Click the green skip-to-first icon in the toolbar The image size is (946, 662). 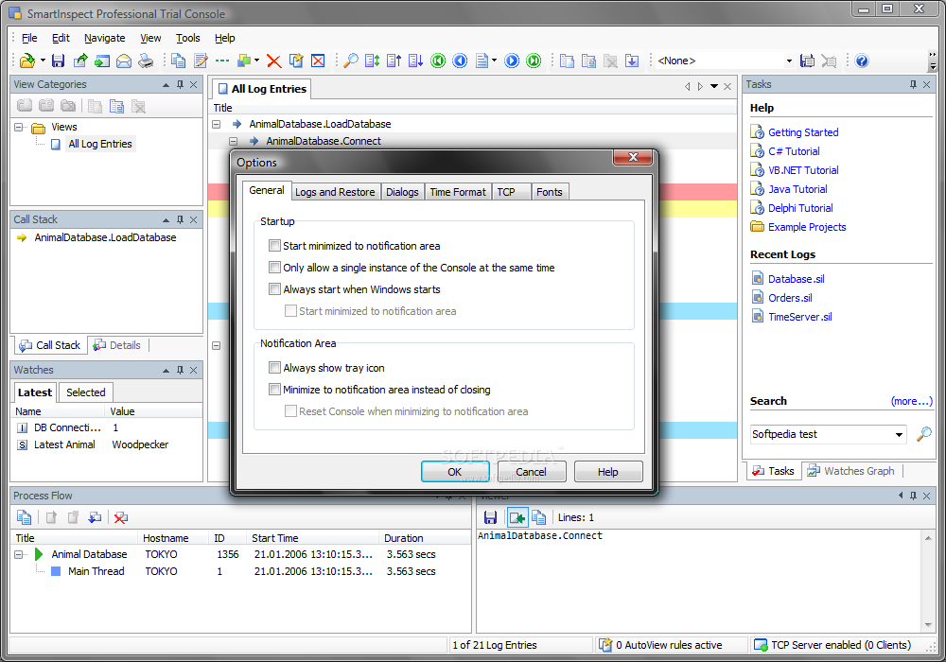point(438,61)
